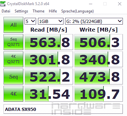Click the 4K read value 31.54
Viewport: 127px width, 116px height.
(49, 94)
